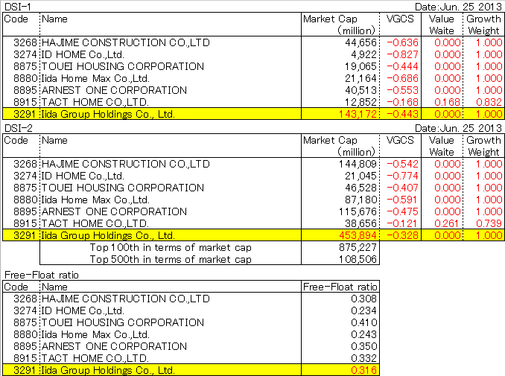Click Value Weight cell 0.168
Image resolution: width=505 pixels, height=376 pixels.
(448, 102)
